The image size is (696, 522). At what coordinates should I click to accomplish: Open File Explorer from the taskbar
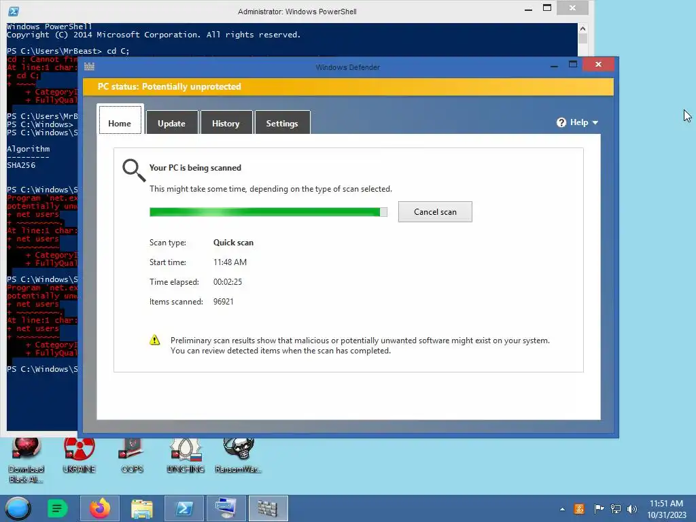click(x=142, y=508)
